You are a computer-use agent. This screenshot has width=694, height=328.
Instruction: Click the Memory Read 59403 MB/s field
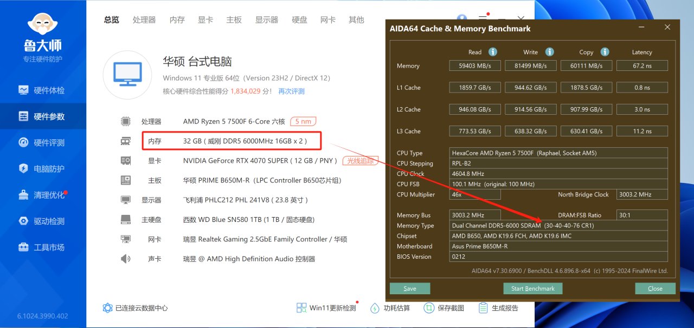coord(475,65)
